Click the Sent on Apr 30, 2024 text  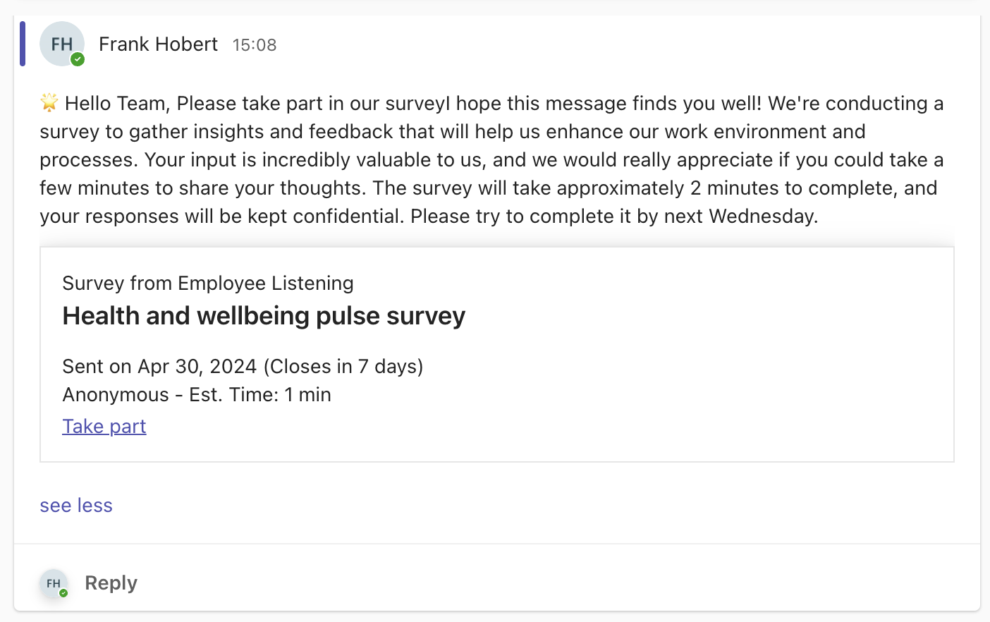(x=159, y=367)
